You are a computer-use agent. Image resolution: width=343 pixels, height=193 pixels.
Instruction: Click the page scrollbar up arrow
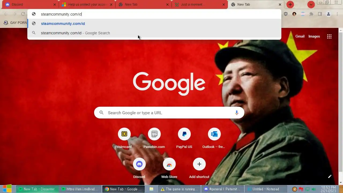[341, 30]
